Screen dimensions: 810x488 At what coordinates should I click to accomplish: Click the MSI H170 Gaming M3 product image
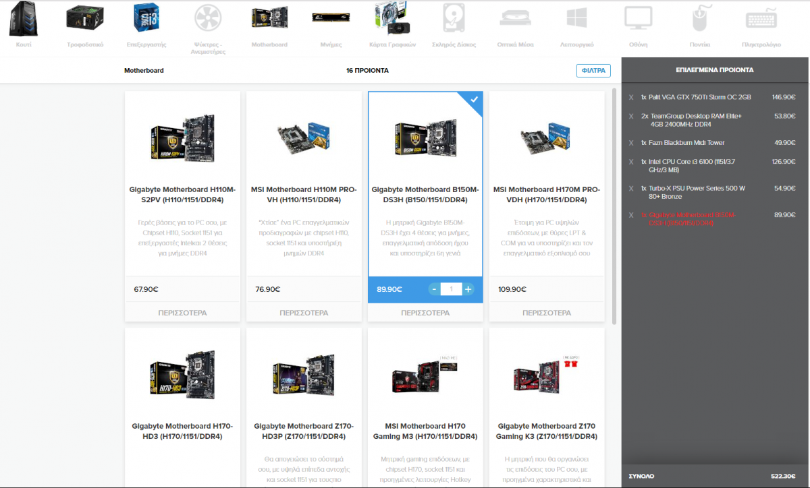click(x=425, y=376)
